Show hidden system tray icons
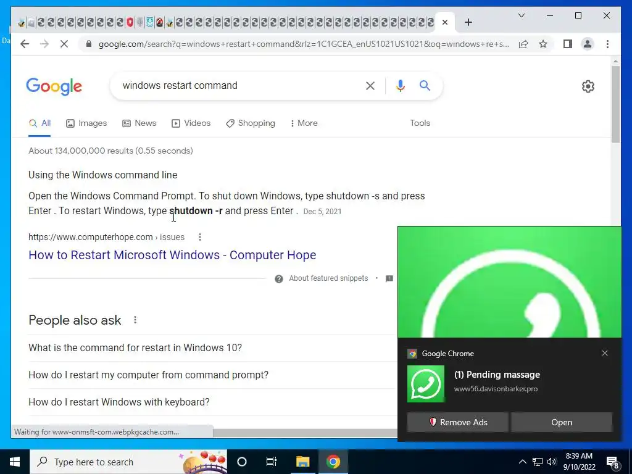 [x=522, y=462]
